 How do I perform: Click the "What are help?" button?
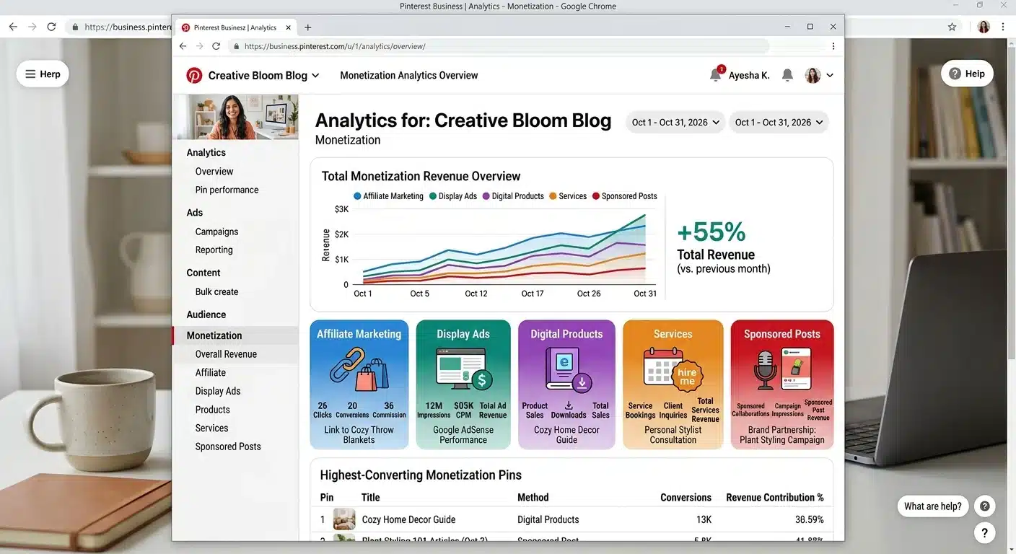(x=932, y=506)
